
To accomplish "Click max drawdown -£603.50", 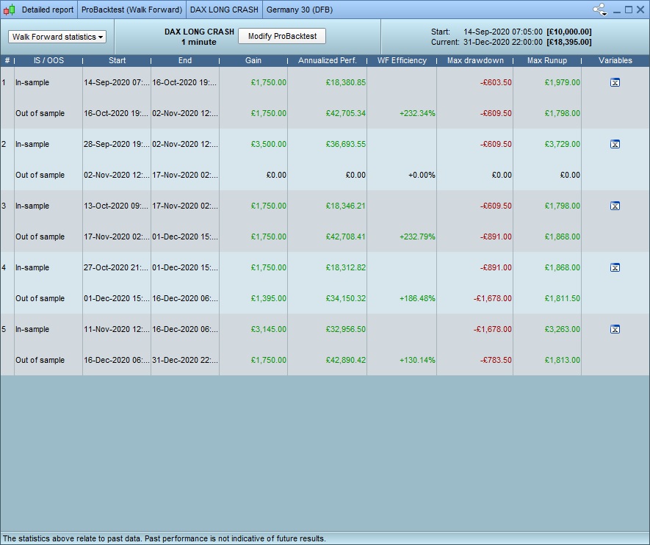I will 496,82.
